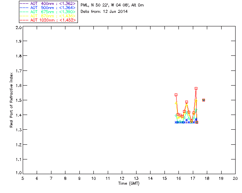This screenshot has width=242, height=193.
Task: Click the AOT 1020nm legend entry text
Action: pyautogui.click(x=53, y=20)
